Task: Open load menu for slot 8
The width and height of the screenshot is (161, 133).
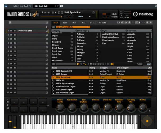Action: pos(47,60)
